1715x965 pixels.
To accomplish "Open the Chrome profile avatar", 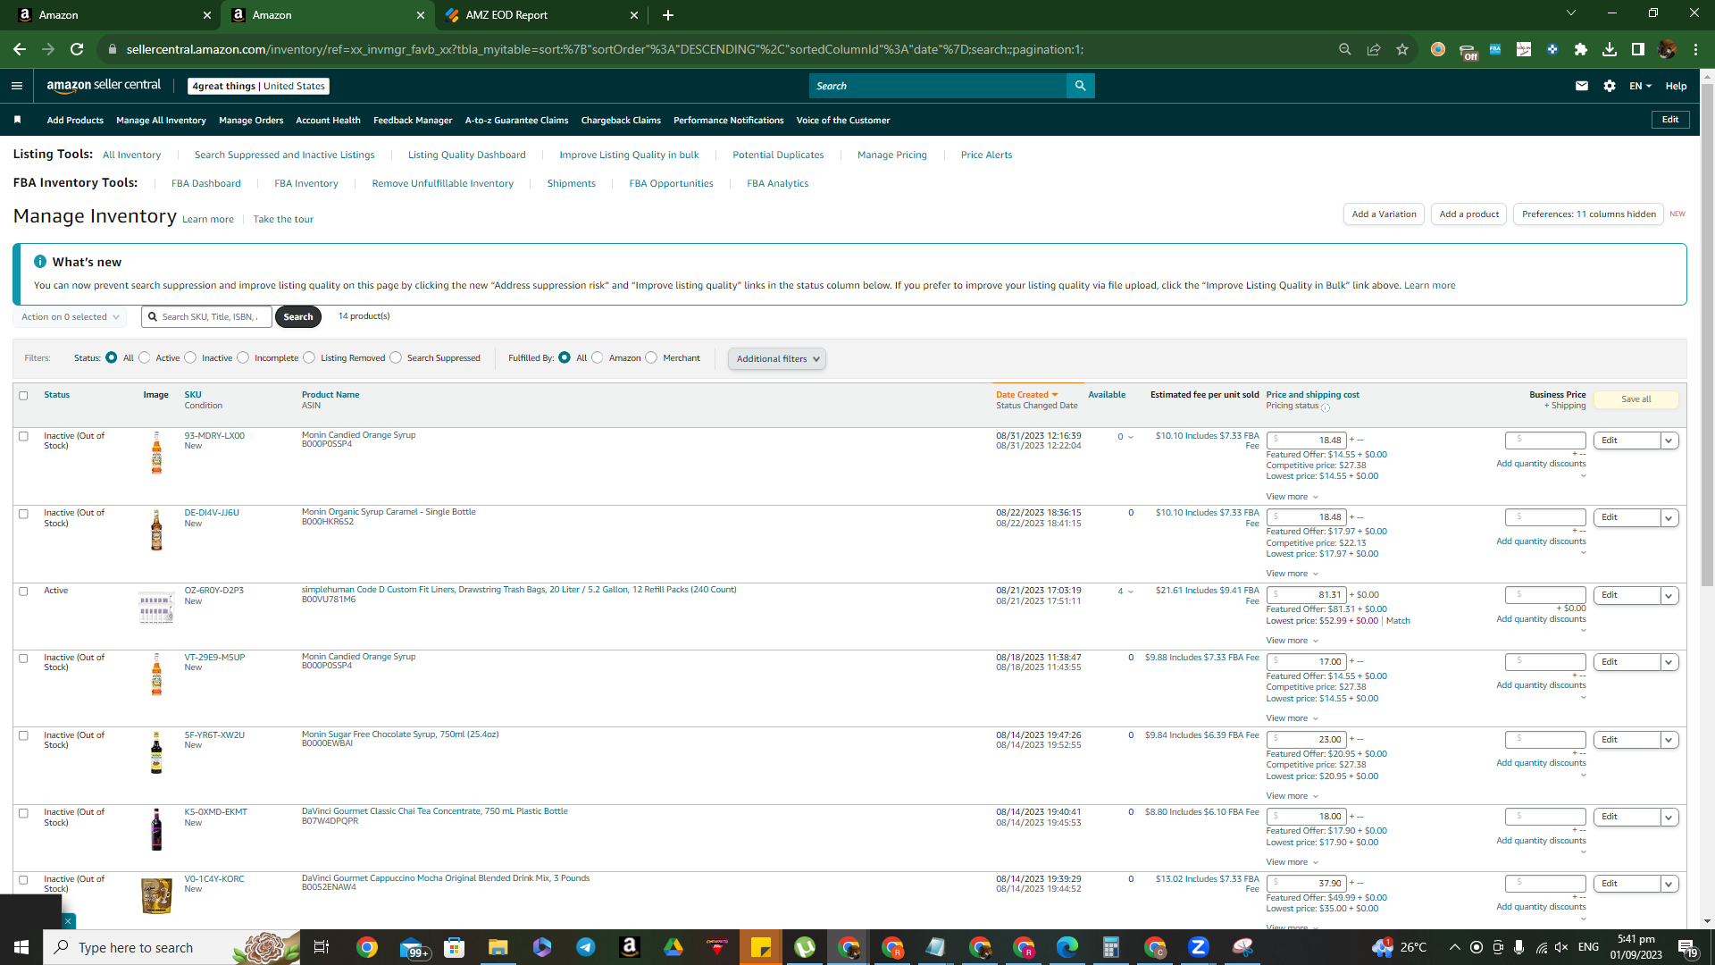I will (1667, 49).
